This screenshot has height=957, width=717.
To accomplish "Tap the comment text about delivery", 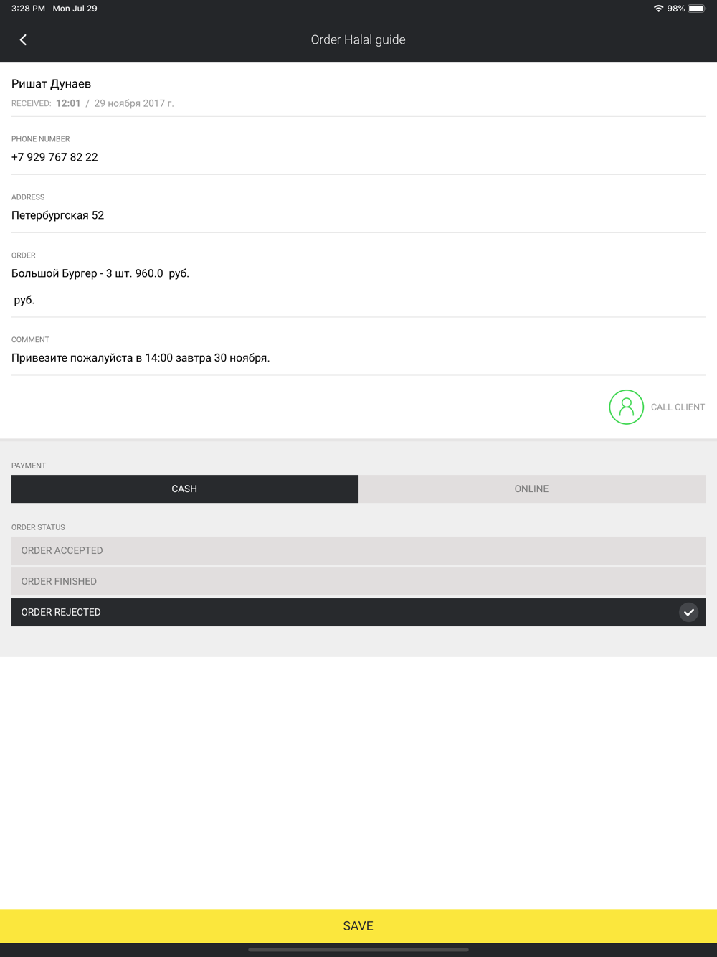I will (141, 358).
